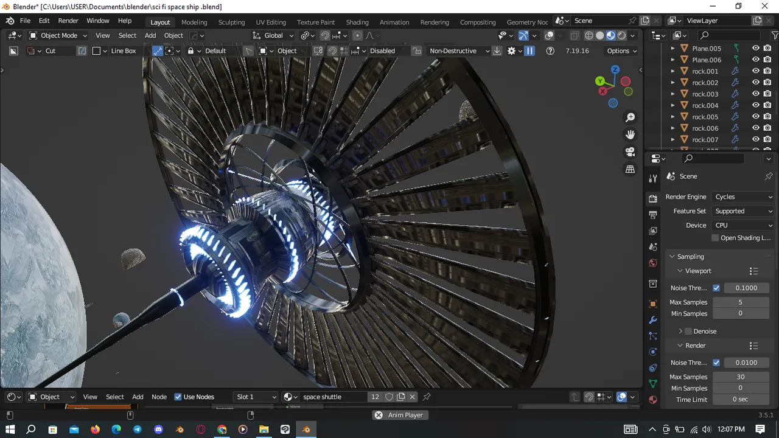Open the Object properties tab

click(x=653, y=304)
